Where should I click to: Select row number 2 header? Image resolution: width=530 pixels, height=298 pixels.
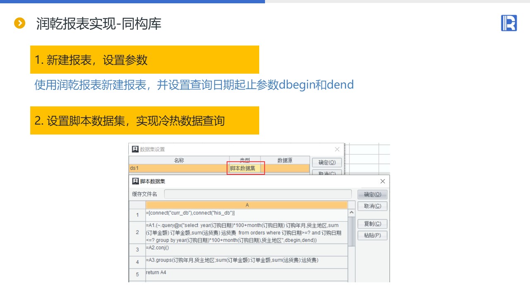[x=137, y=233]
